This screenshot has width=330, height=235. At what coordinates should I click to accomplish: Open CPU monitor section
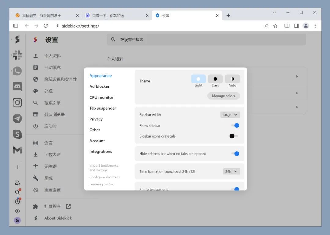pyautogui.click(x=101, y=97)
